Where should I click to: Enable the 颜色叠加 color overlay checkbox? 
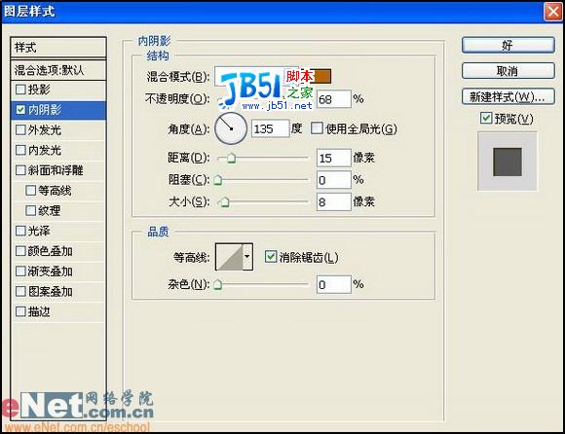pos(20,251)
